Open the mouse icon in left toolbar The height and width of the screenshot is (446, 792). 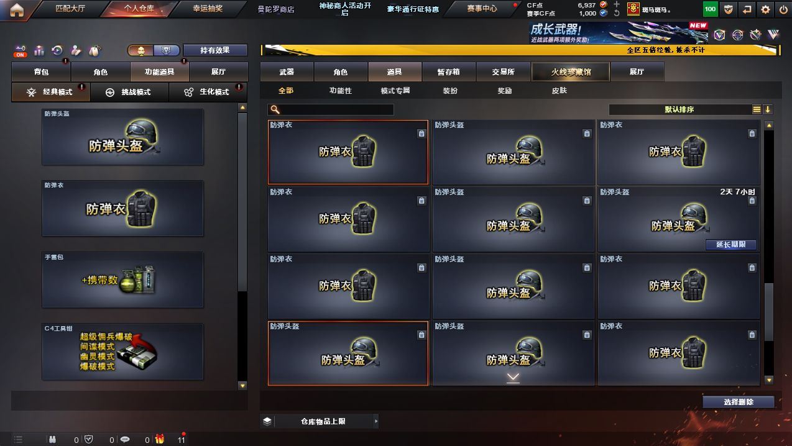point(94,50)
